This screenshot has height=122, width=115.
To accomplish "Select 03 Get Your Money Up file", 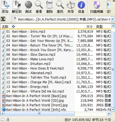I will tap(37, 41).
